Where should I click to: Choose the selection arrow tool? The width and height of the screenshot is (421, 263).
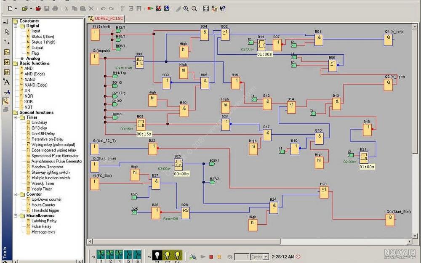tap(7, 32)
